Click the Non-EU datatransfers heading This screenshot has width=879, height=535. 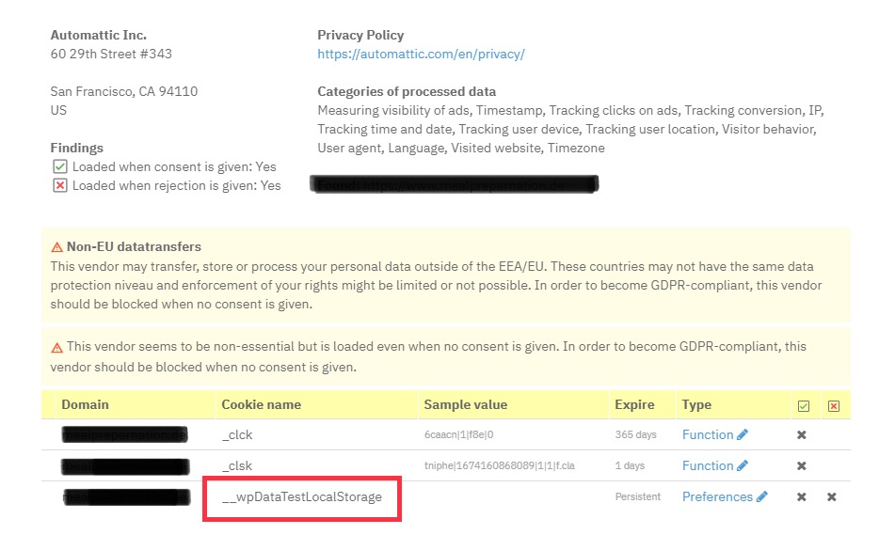(x=134, y=246)
